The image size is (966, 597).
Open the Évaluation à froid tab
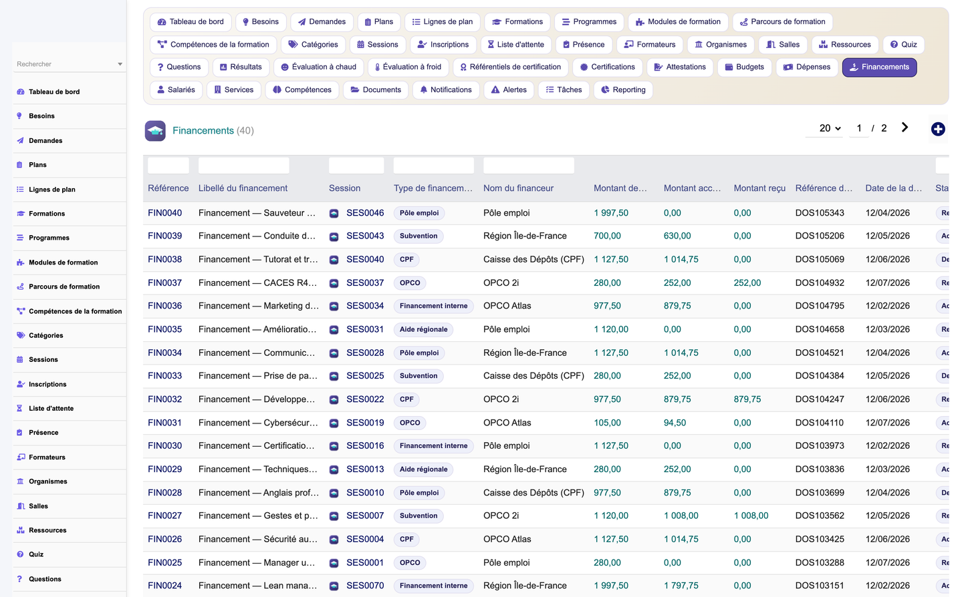click(408, 67)
